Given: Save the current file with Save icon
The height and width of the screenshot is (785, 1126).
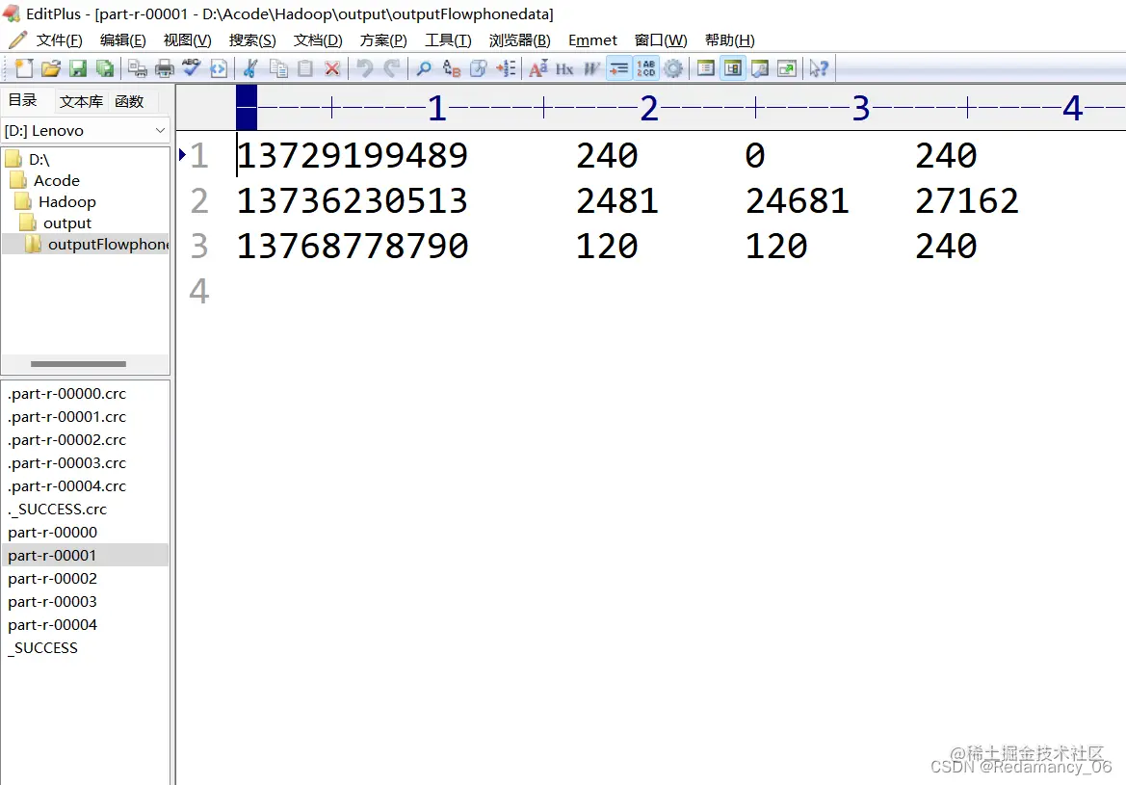Looking at the screenshot, I should (78, 69).
